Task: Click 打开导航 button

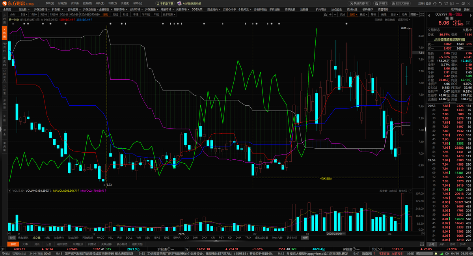Action: coord(455,9)
